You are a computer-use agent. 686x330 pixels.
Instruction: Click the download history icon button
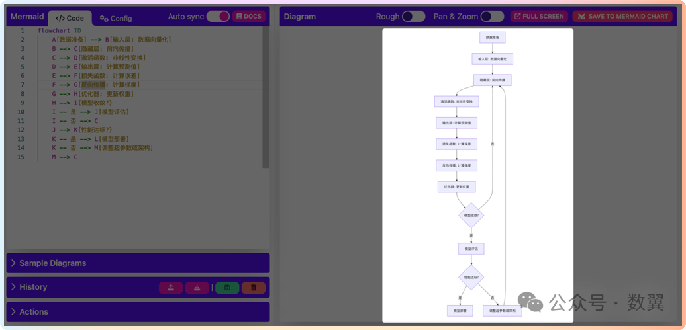point(197,288)
